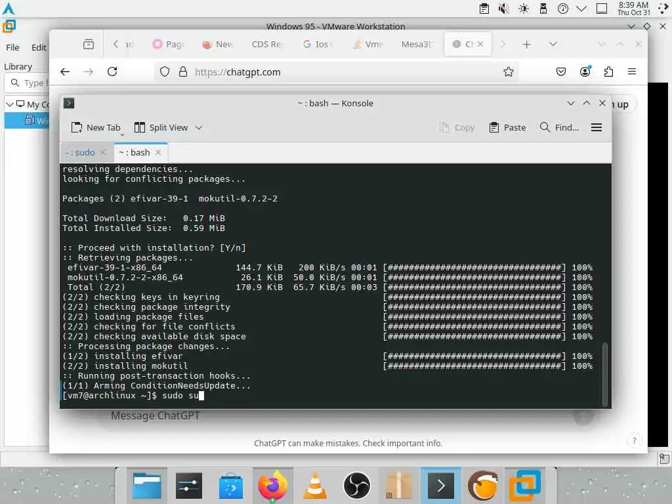
Task: Open Konsole hamburger menu
Action: tap(596, 127)
